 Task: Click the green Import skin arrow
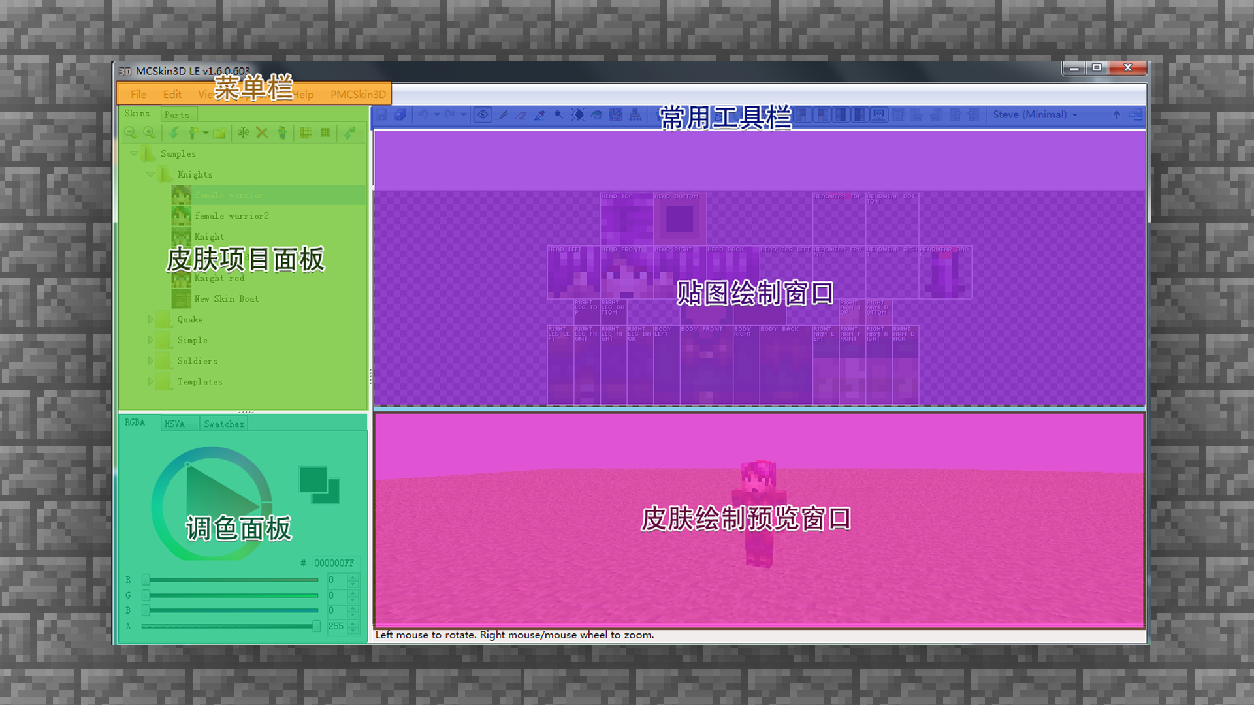tap(174, 133)
